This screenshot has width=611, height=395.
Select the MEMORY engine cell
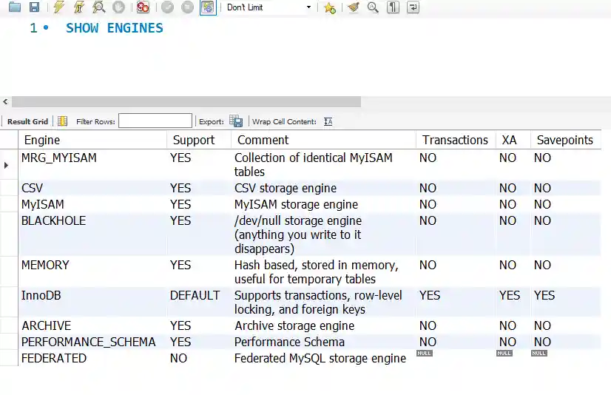92,272
